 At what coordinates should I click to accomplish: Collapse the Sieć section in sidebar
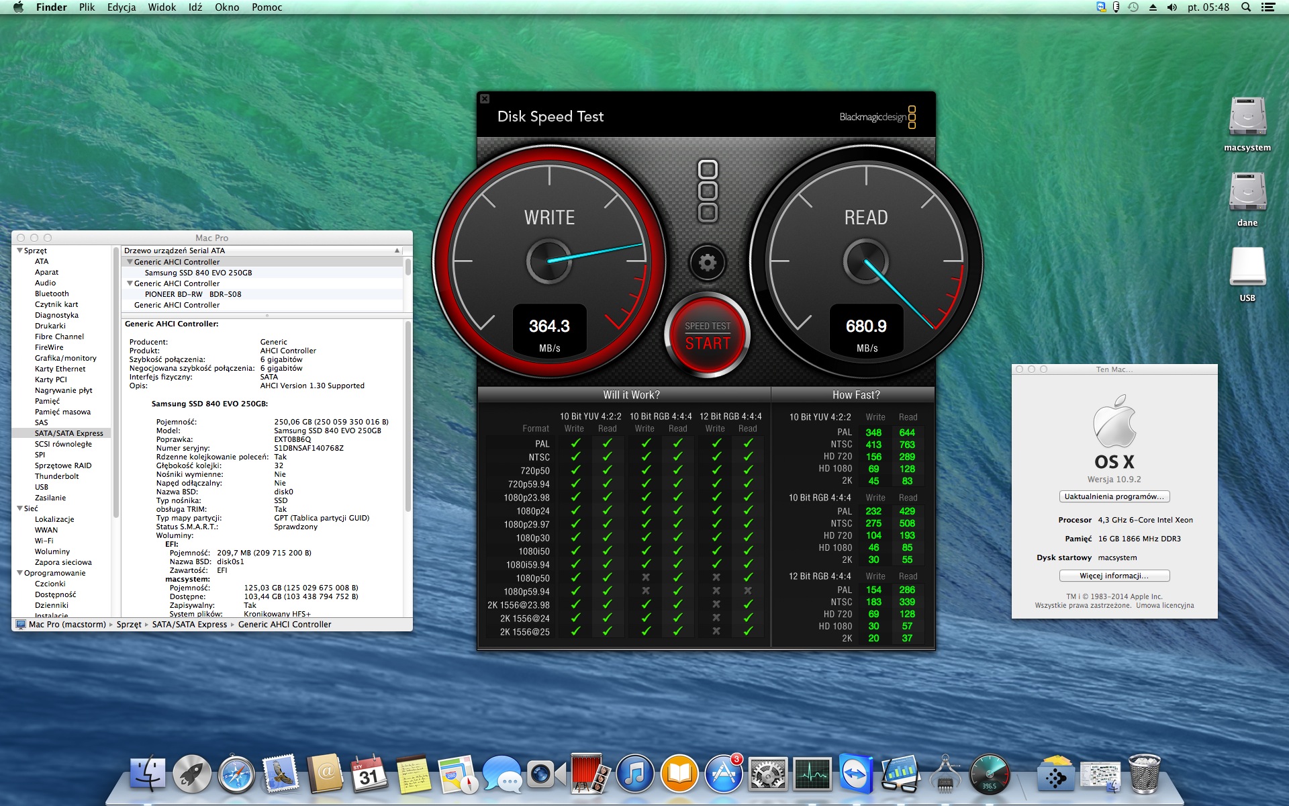19,508
